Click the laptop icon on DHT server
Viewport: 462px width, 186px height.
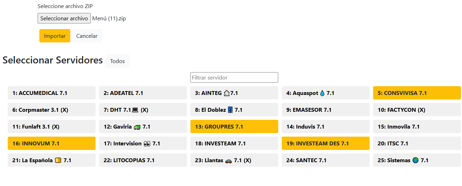(135, 110)
